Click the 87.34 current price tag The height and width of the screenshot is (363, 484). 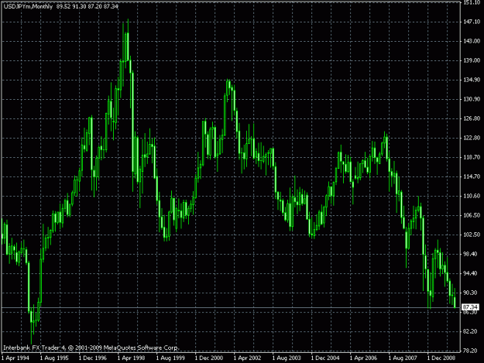470,307
